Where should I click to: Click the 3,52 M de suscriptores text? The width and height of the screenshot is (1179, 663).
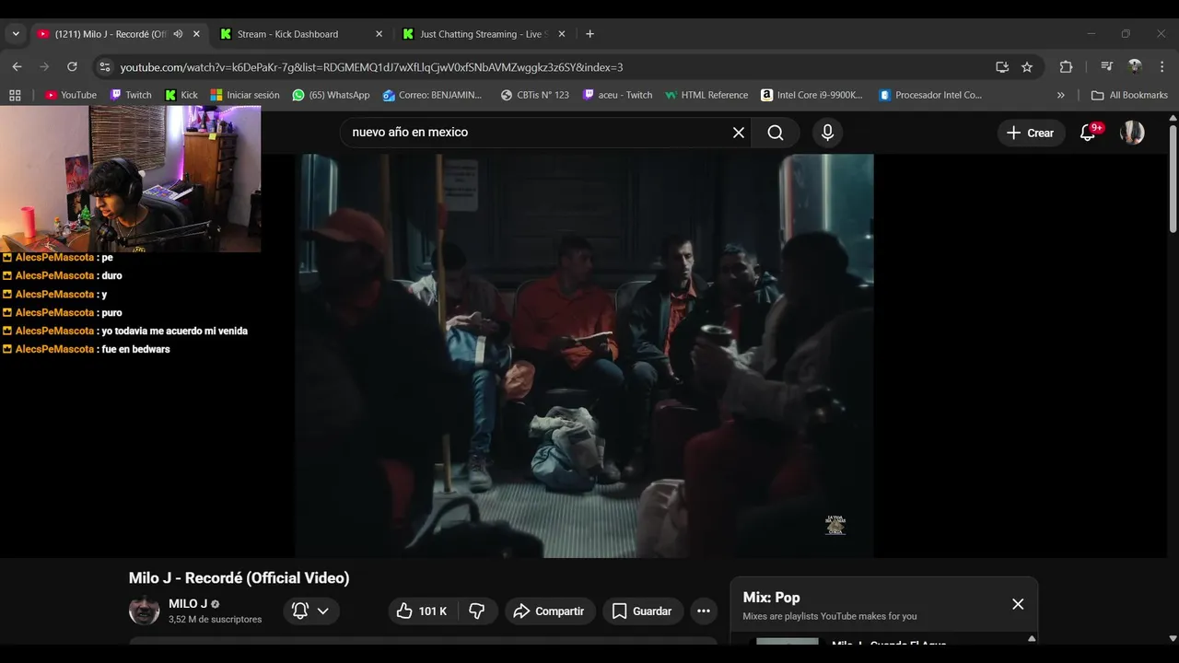pos(215,620)
